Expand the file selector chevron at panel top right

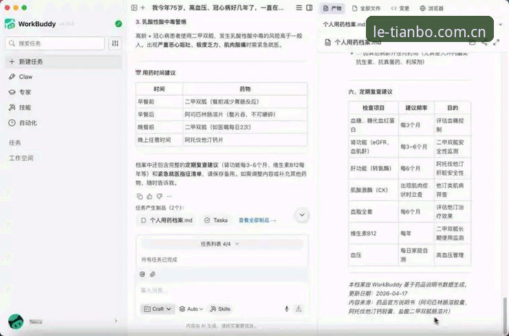(x=501, y=24)
